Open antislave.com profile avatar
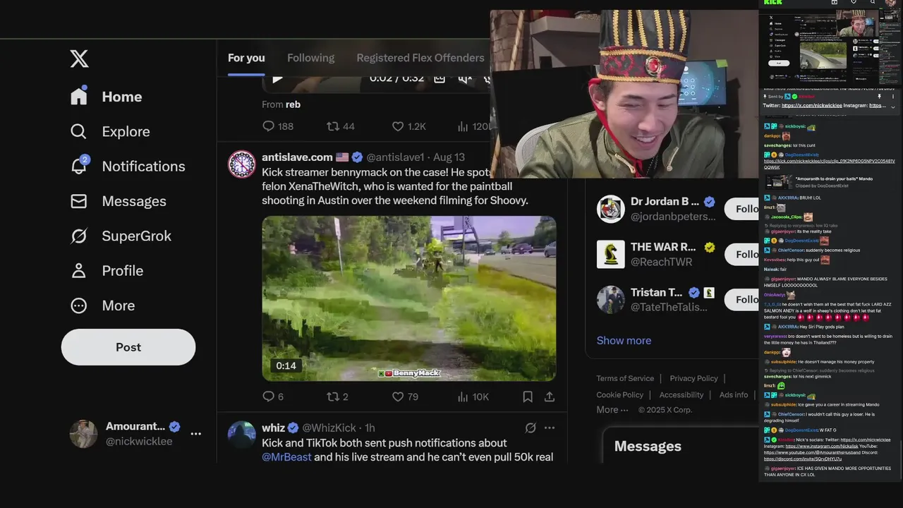The height and width of the screenshot is (508, 903). click(x=242, y=164)
